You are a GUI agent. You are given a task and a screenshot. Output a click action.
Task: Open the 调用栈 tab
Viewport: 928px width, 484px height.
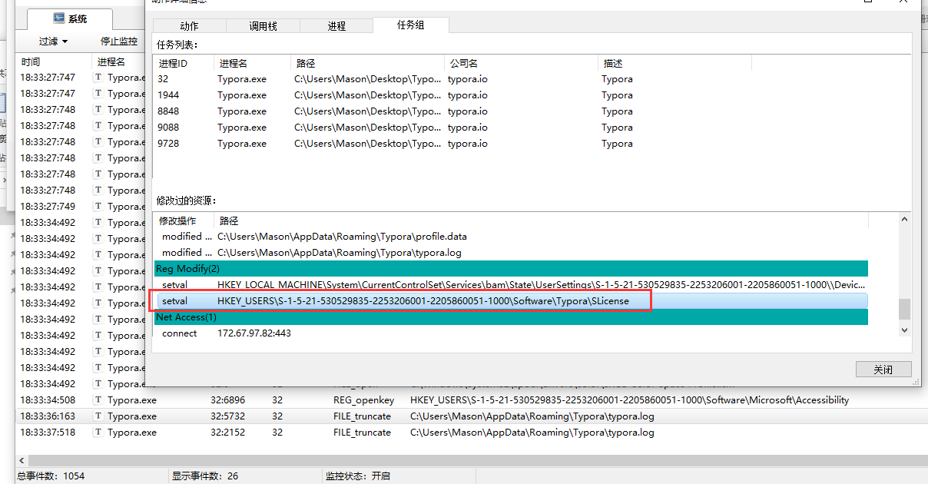pyautogui.click(x=263, y=26)
